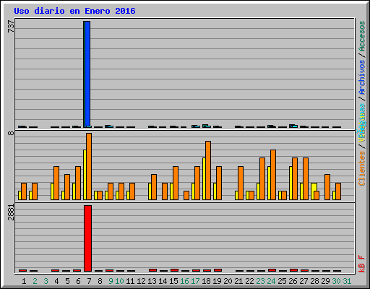
Task: Click the orange Clientes bar for day 27
Action: tap(306, 178)
